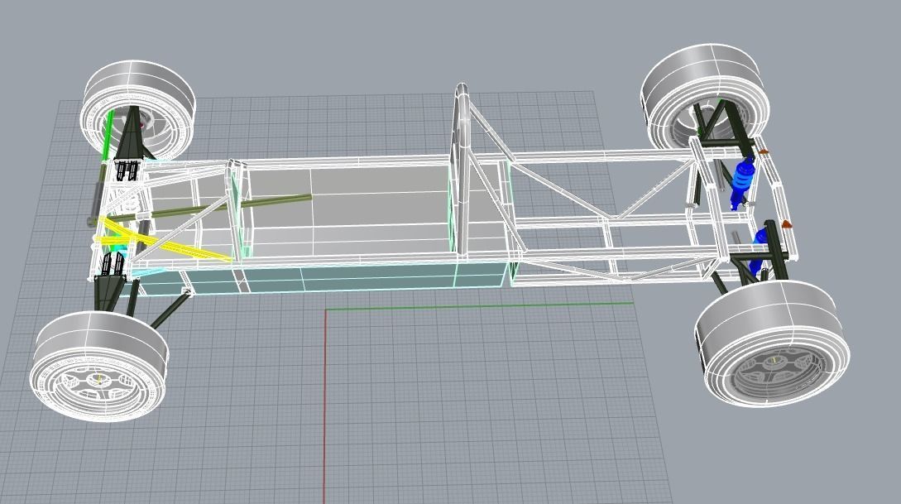Select the bottom-right rear wheel with visible rim

773,343
